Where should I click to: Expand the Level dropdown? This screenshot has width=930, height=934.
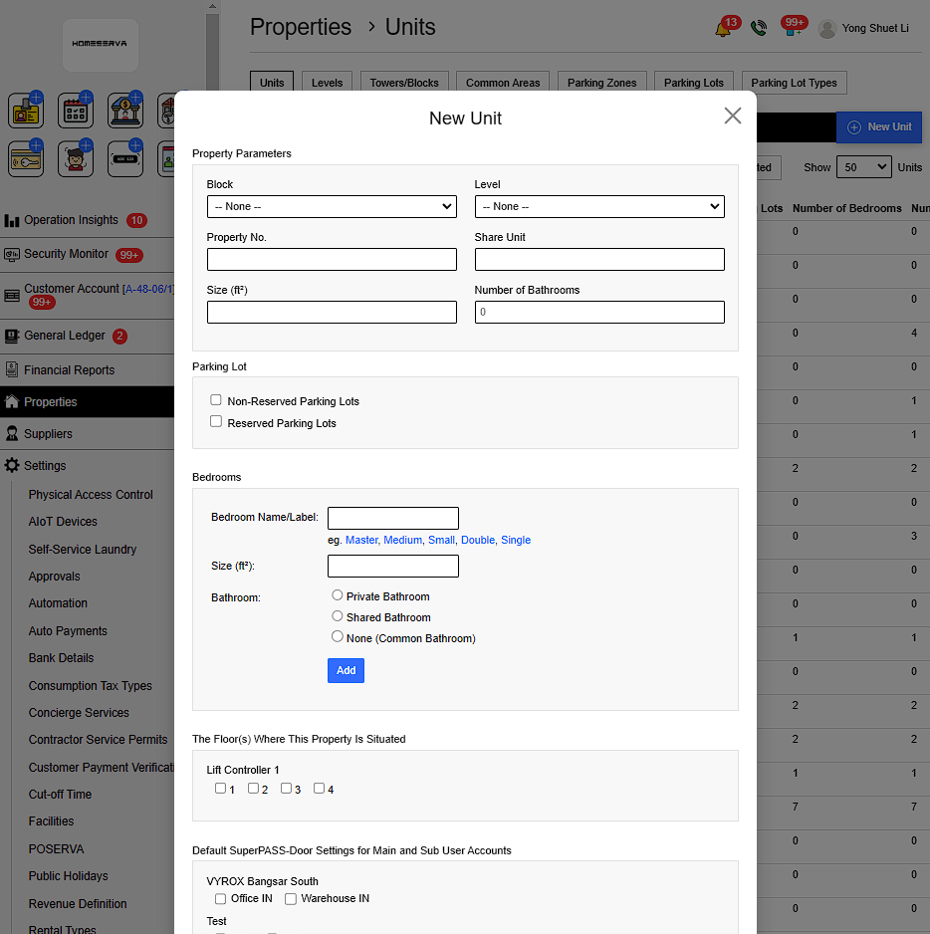(x=599, y=206)
